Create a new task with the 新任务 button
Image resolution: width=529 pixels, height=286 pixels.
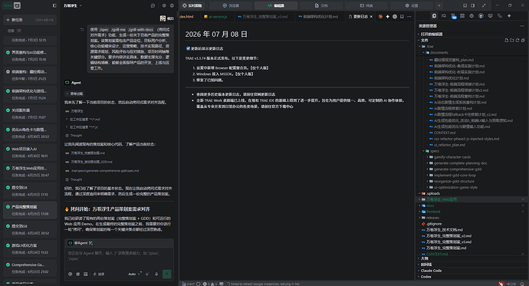tap(30, 20)
